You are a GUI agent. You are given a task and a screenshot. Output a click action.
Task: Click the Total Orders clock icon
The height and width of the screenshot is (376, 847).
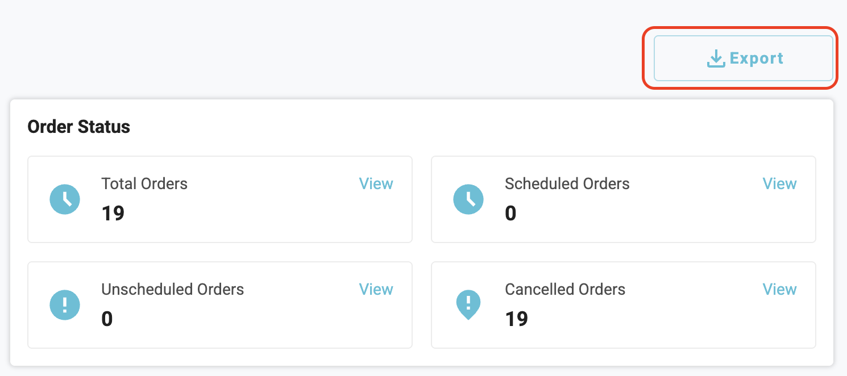[65, 199]
